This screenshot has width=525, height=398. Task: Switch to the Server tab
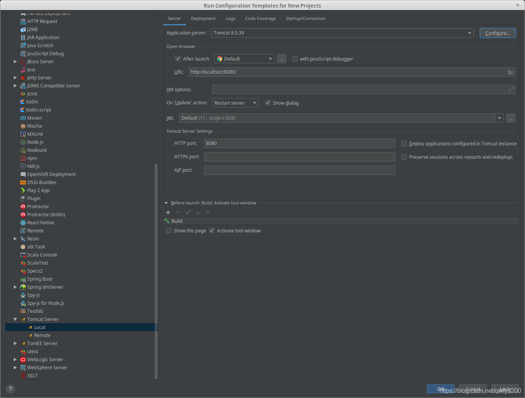174,18
